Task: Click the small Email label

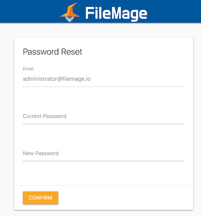Action: (x=28, y=69)
